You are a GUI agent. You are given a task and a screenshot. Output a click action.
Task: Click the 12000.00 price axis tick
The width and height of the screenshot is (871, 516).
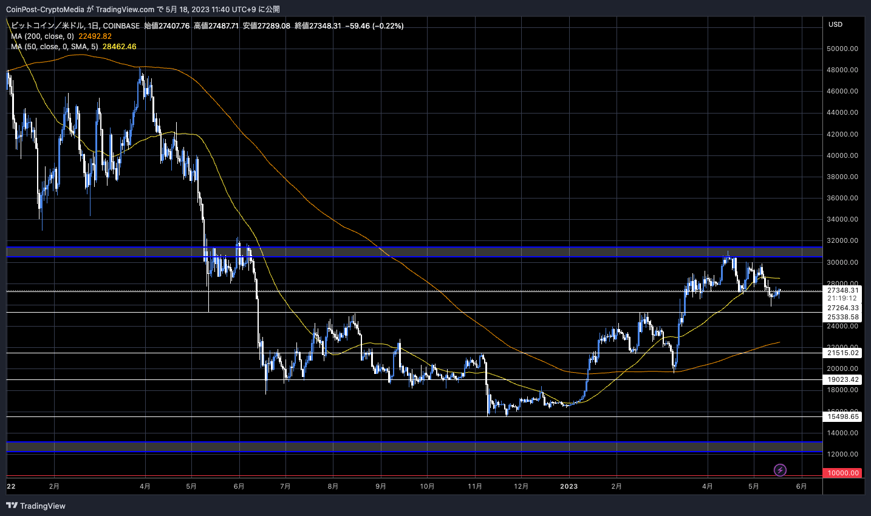coord(843,454)
